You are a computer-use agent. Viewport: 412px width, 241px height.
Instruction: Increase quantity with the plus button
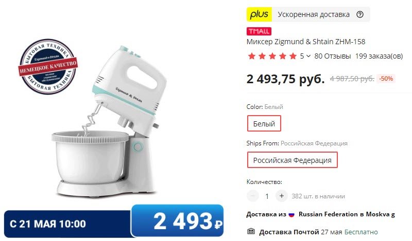281,196
